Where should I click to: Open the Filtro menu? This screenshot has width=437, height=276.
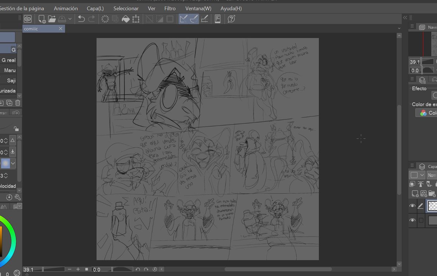tap(170, 8)
